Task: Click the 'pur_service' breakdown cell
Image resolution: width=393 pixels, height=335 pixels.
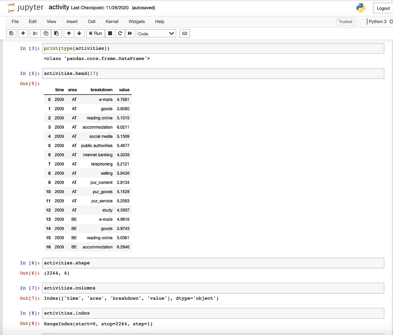Action: pos(102,201)
